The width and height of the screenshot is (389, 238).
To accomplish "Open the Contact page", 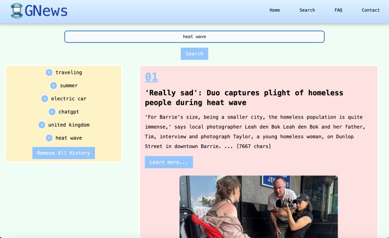I will pyautogui.click(x=370, y=10).
